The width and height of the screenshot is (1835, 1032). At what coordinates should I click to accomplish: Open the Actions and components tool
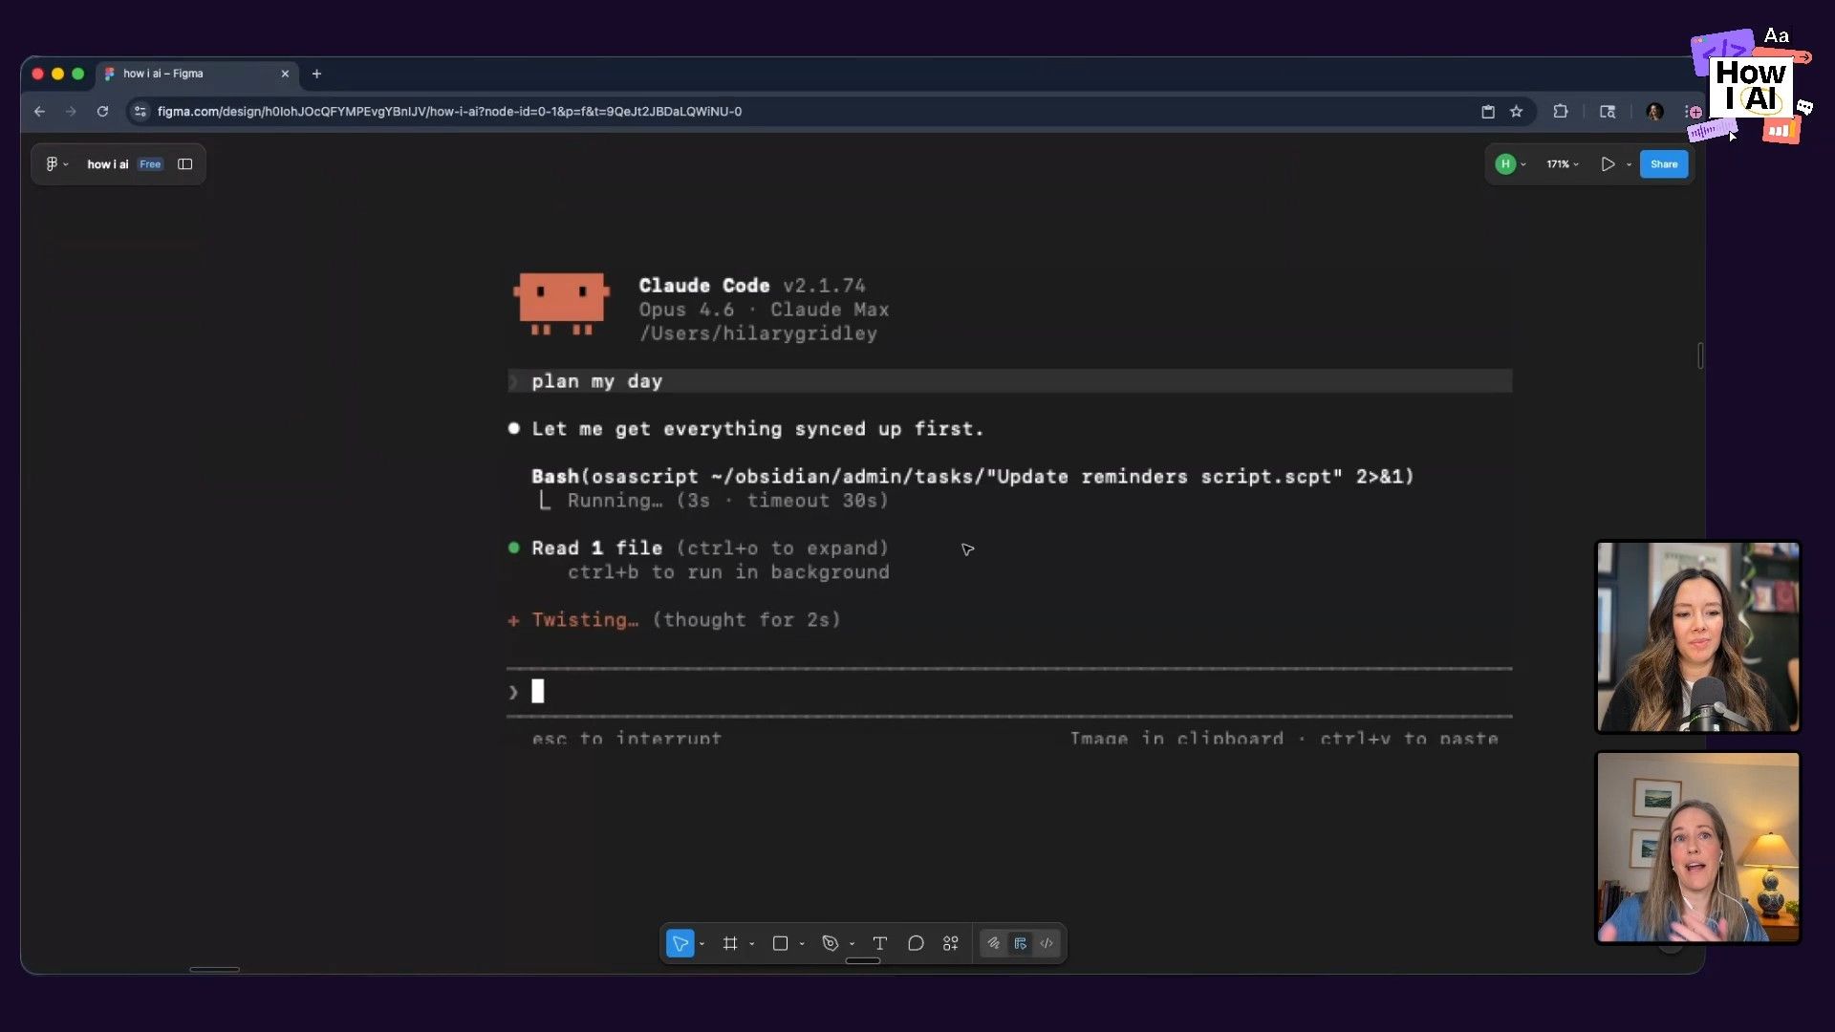[x=951, y=943]
